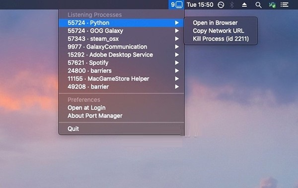
Task: Click the Port Manager menu bar icon
Action: 176,4
